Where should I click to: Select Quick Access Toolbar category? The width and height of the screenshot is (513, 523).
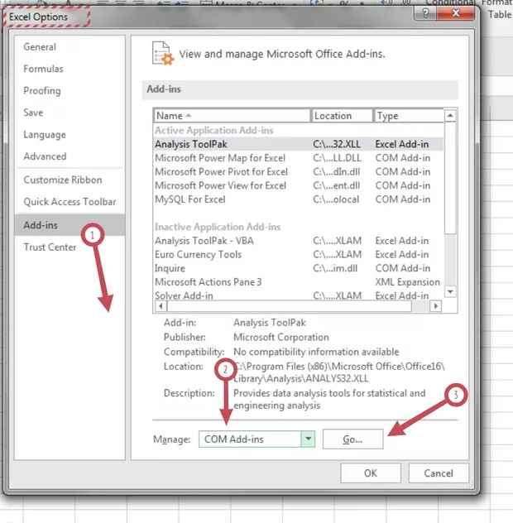[70, 202]
